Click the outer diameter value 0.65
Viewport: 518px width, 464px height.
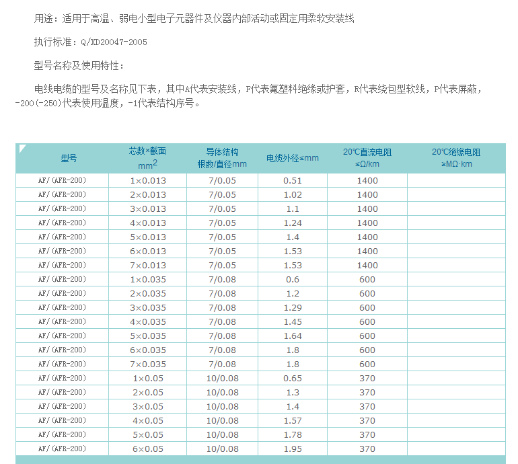point(293,379)
